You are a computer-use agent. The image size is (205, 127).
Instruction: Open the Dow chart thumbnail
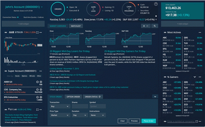point(64,39)
